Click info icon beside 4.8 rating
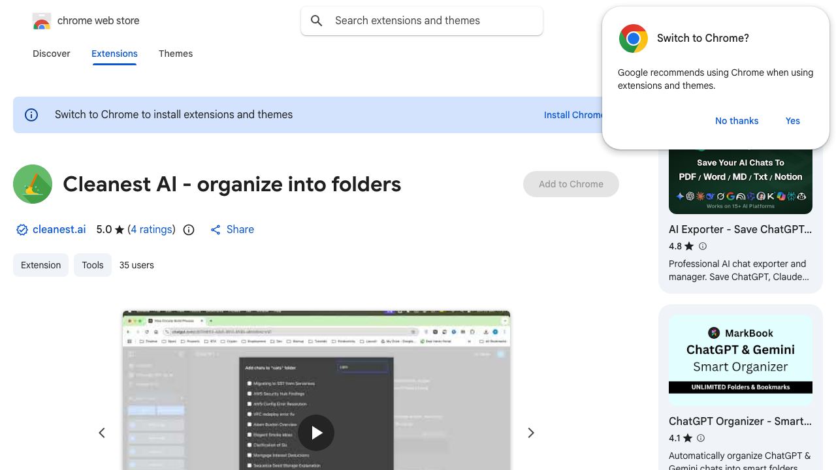This screenshot has width=836, height=470. click(703, 246)
